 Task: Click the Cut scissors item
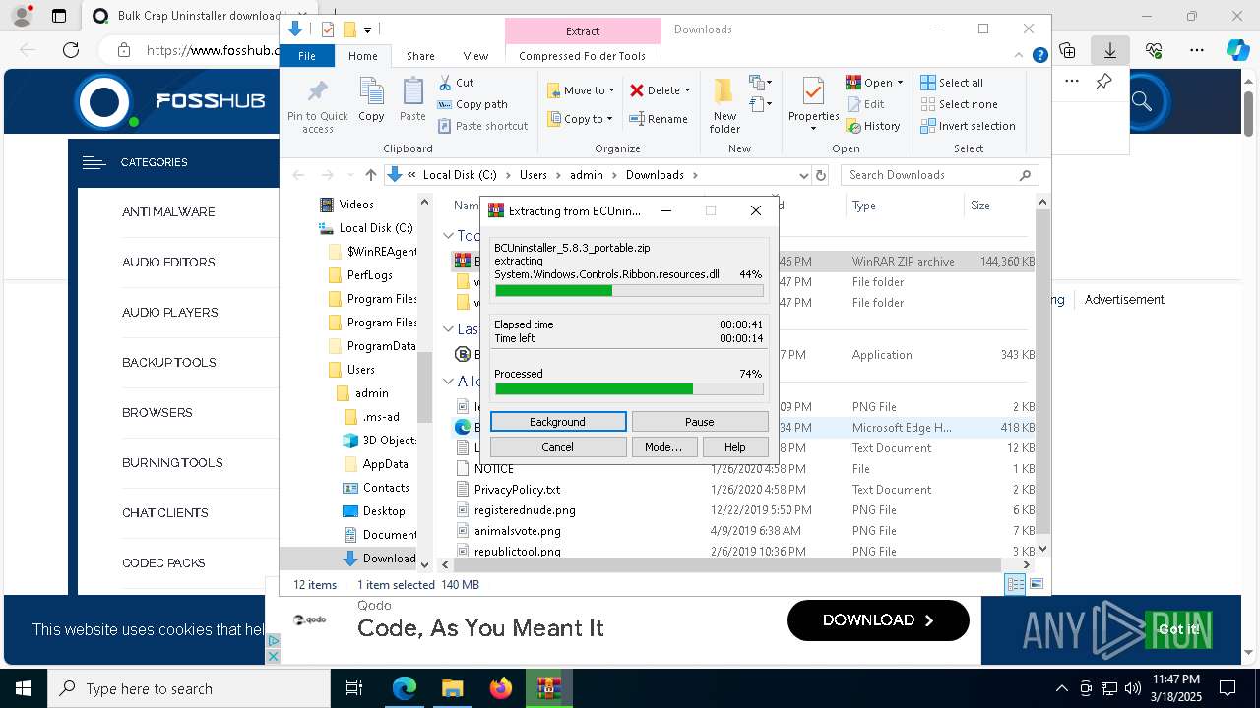tap(456, 83)
